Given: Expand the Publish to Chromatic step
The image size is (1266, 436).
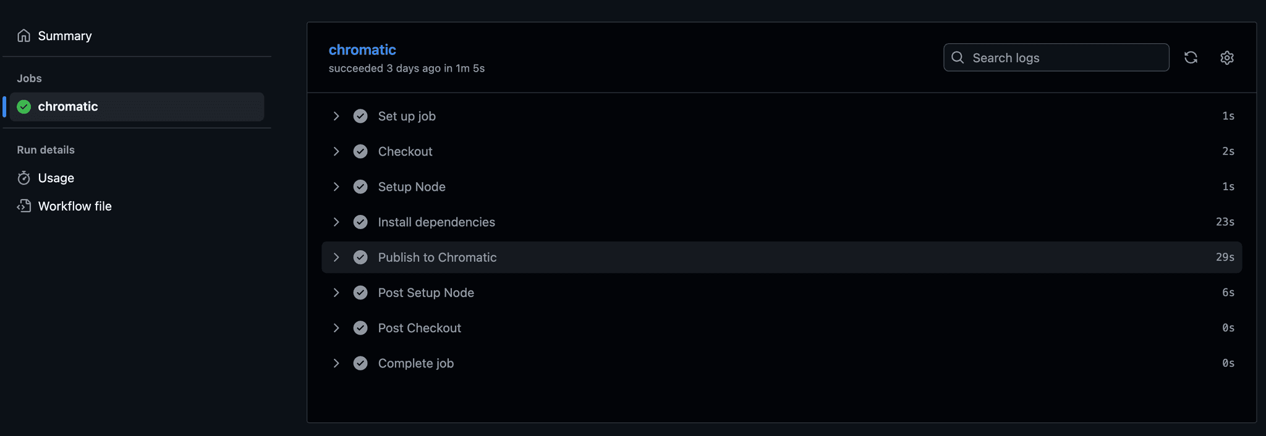Looking at the screenshot, I should click(336, 258).
